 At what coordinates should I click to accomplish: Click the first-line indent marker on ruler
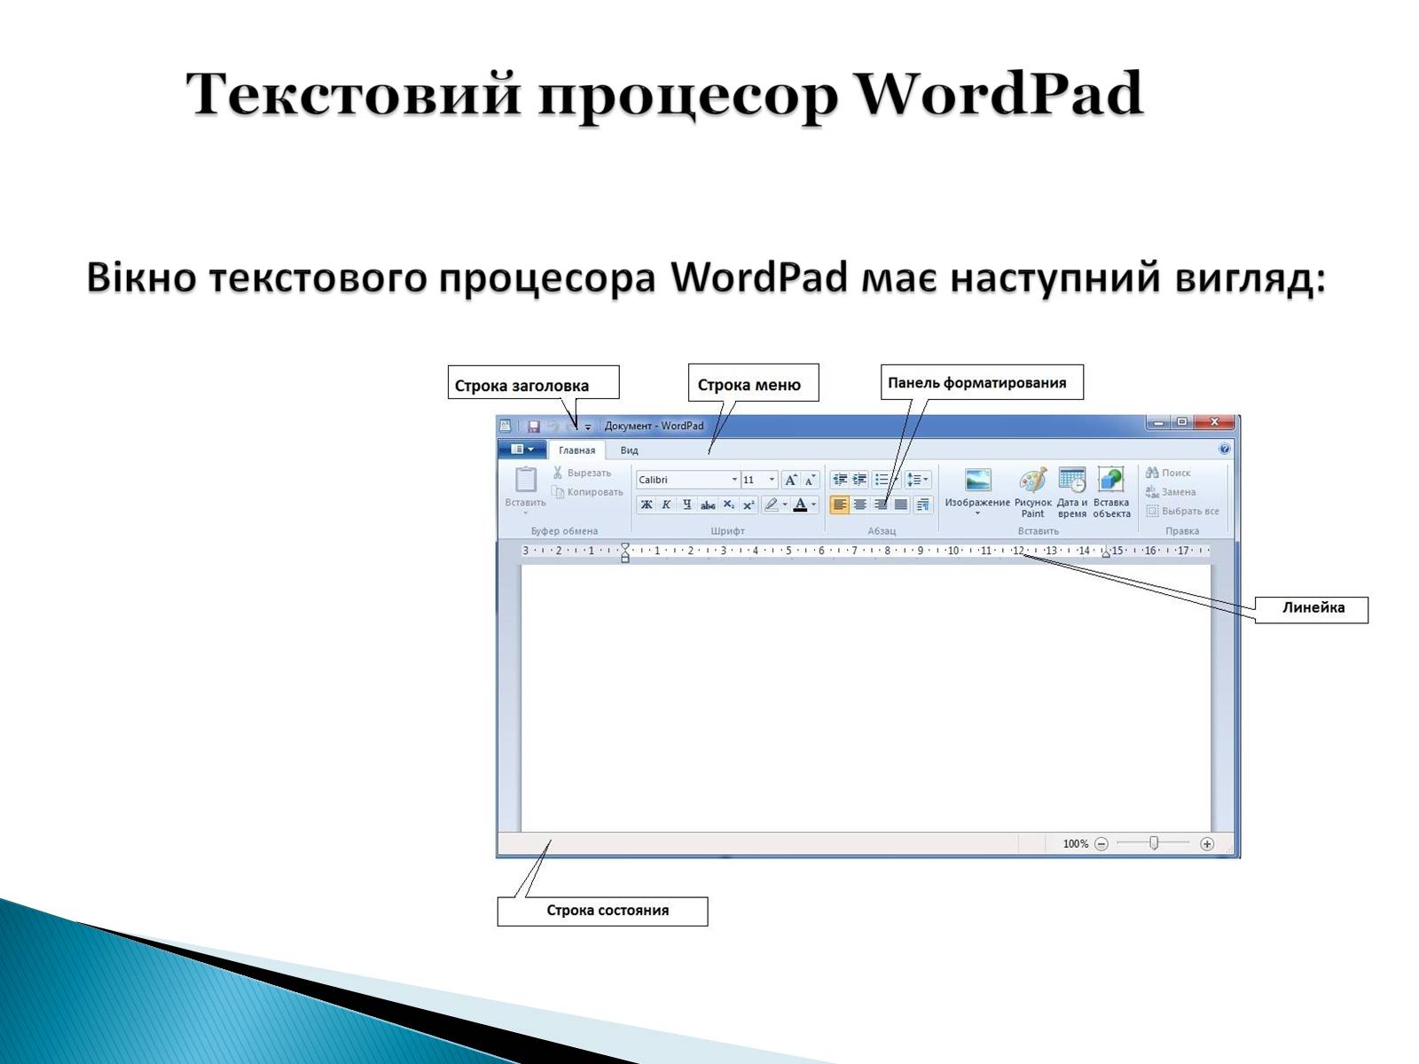pyautogui.click(x=625, y=546)
